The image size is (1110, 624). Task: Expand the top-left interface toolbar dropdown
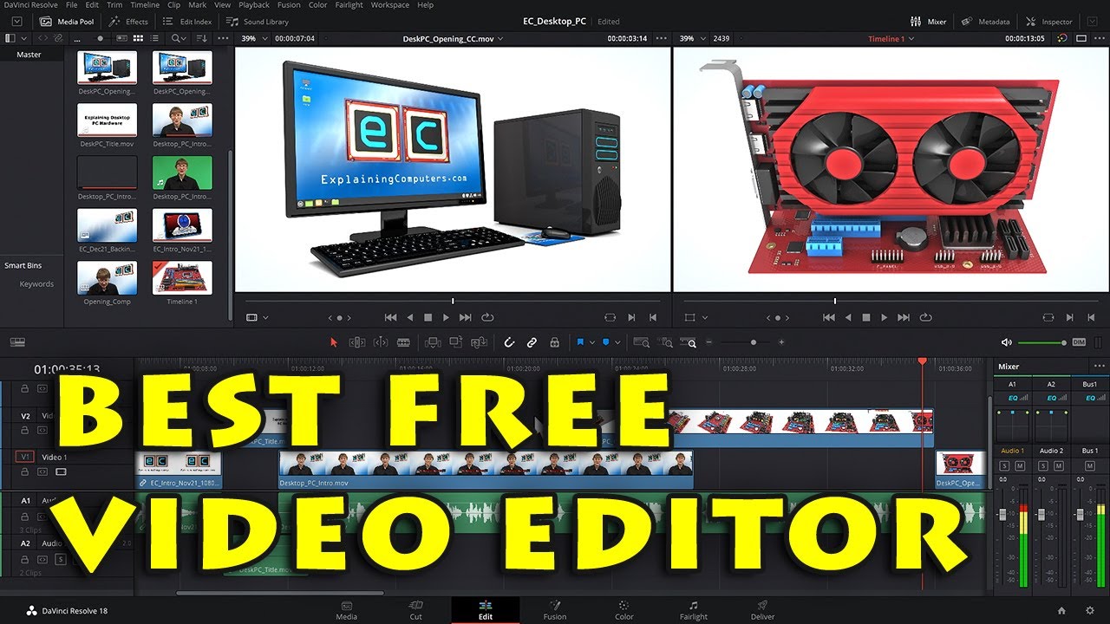coord(17,21)
